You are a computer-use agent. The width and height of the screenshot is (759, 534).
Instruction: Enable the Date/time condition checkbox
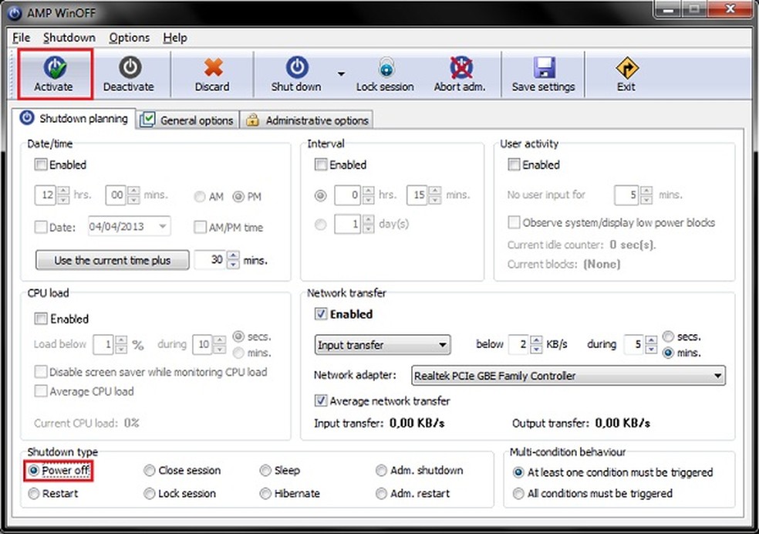(x=41, y=164)
